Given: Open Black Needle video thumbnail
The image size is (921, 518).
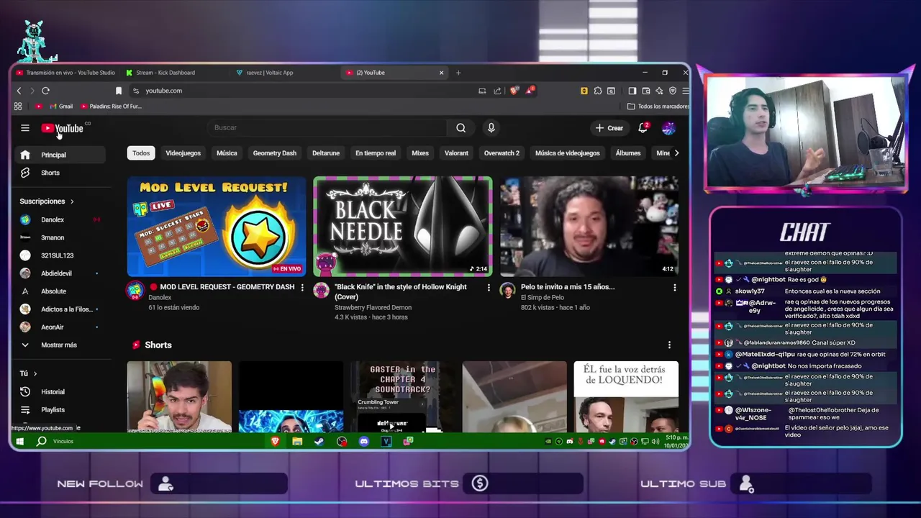Looking at the screenshot, I should (x=403, y=227).
